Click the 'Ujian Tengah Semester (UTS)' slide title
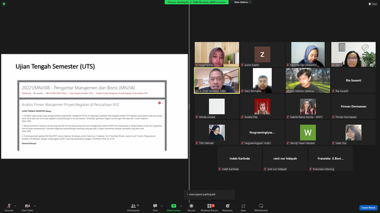Image resolution: width=380 pixels, height=213 pixels. click(x=55, y=66)
